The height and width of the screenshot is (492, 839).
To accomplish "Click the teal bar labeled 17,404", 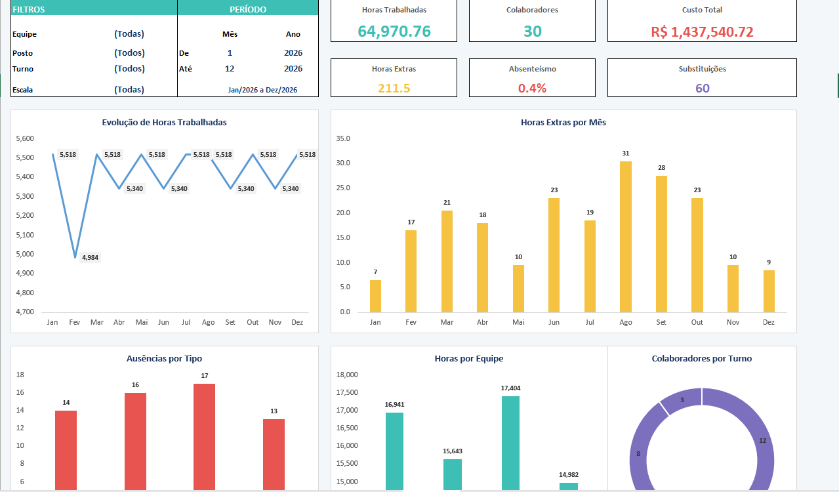I will (x=510, y=443).
